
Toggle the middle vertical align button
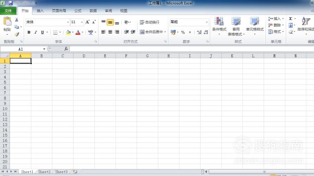coord(110,22)
